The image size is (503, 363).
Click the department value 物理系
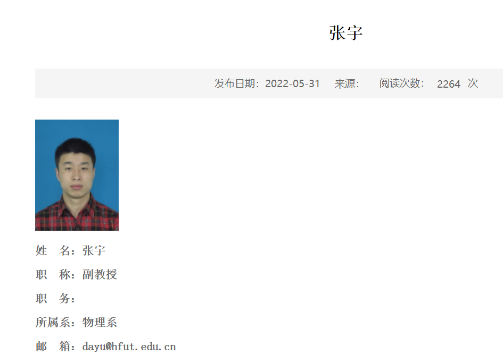[x=100, y=322]
